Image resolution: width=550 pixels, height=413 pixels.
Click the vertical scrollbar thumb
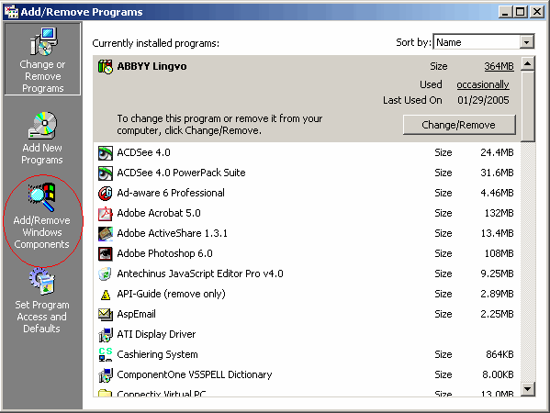(528, 106)
